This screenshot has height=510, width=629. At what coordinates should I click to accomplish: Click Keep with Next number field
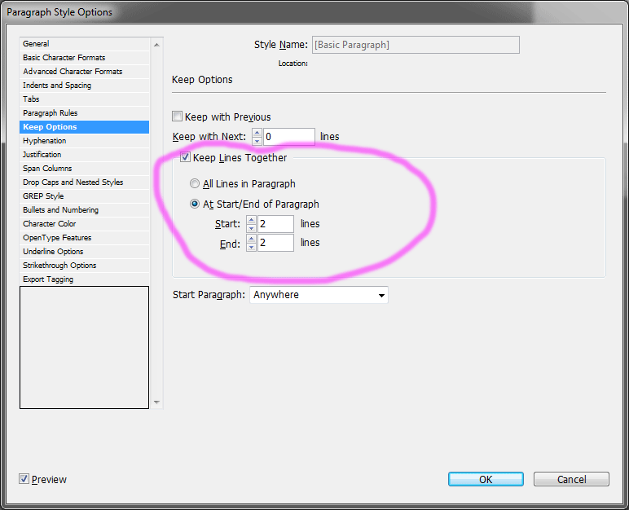coord(288,137)
